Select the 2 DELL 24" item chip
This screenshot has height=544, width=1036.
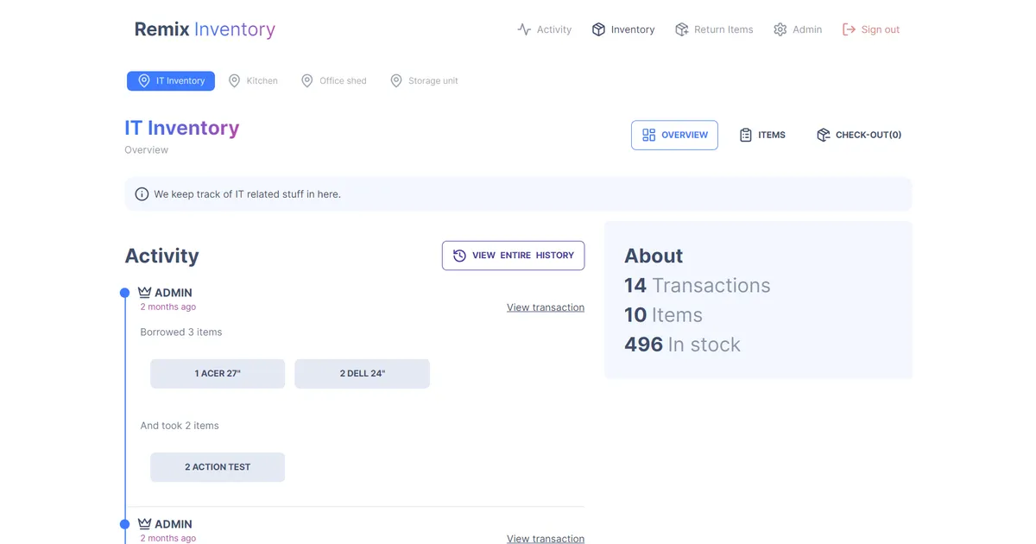[x=363, y=374]
